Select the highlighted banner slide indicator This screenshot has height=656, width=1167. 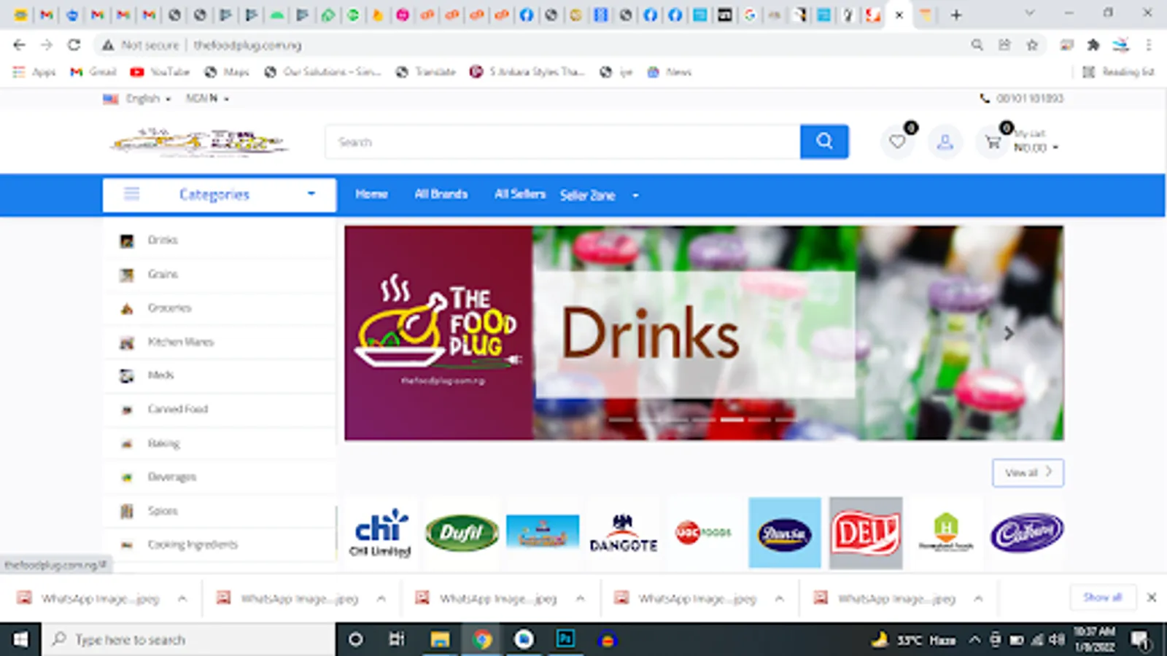pyautogui.click(x=732, y=420)
